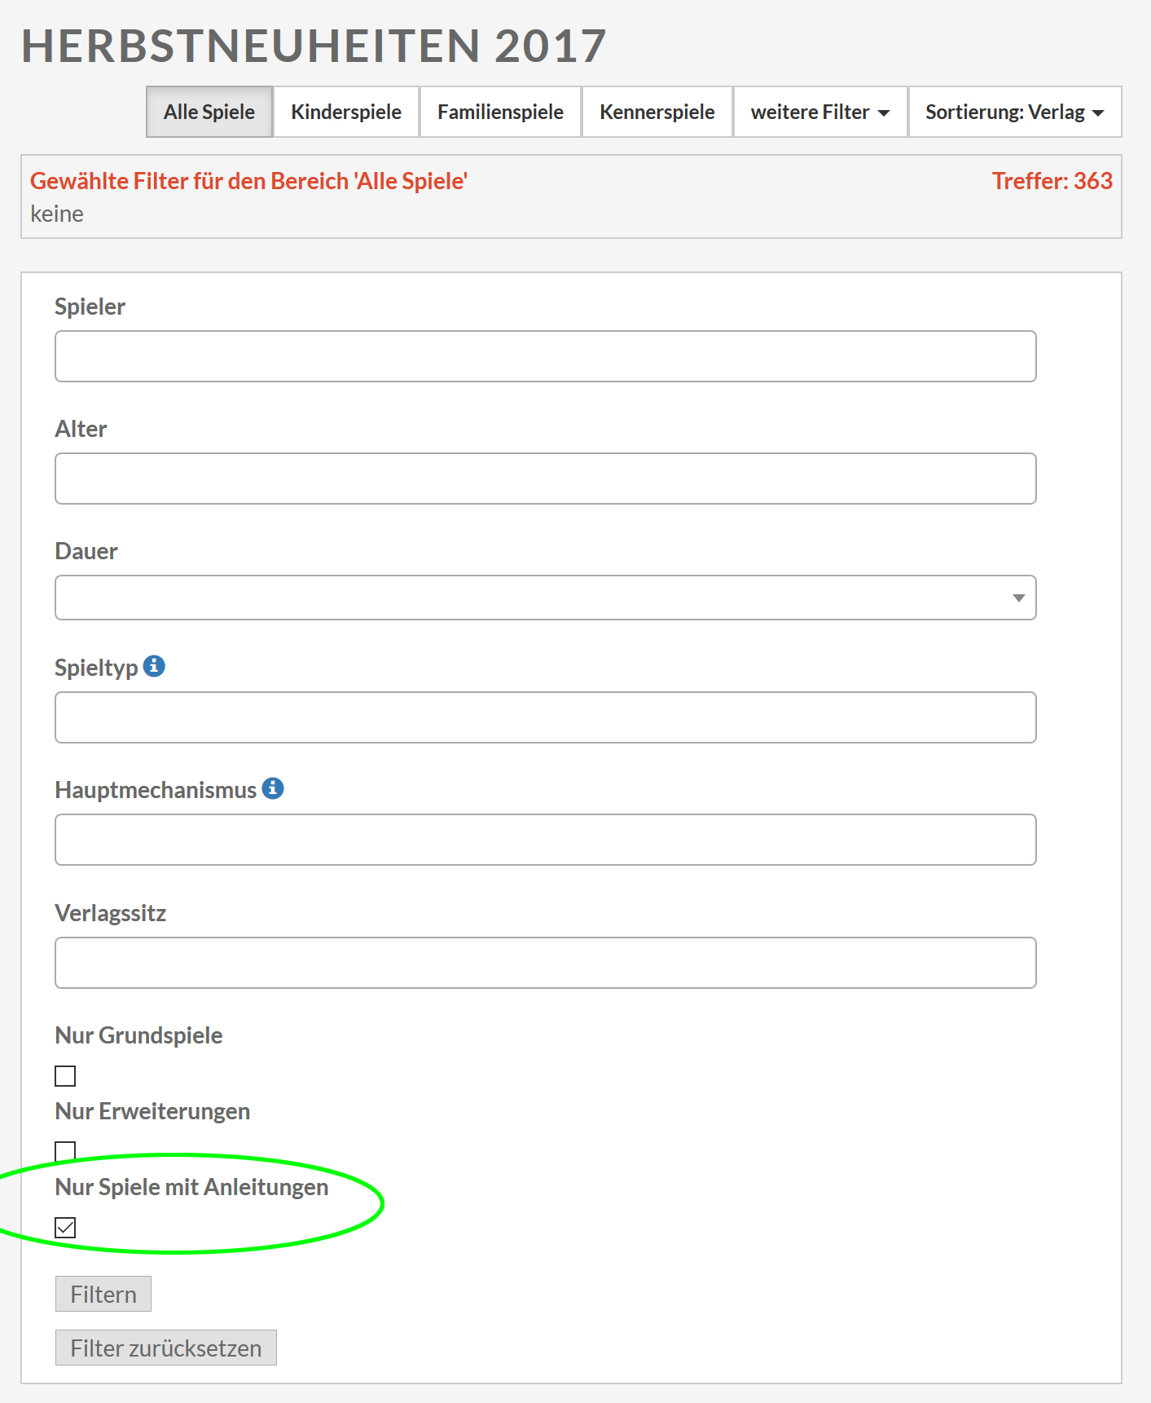Viewport: 1151px width, 1403px height.
Task: Check the Nur Erweiterungen checkbox
Action: pyautogui.click(x=65, y=1151)
